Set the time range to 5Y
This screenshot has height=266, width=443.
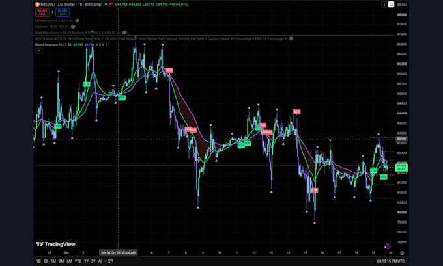click(x=93, y=261)
